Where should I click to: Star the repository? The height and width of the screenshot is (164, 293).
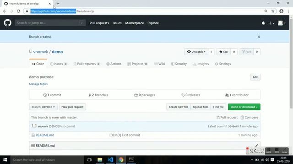tap(224, 51)
